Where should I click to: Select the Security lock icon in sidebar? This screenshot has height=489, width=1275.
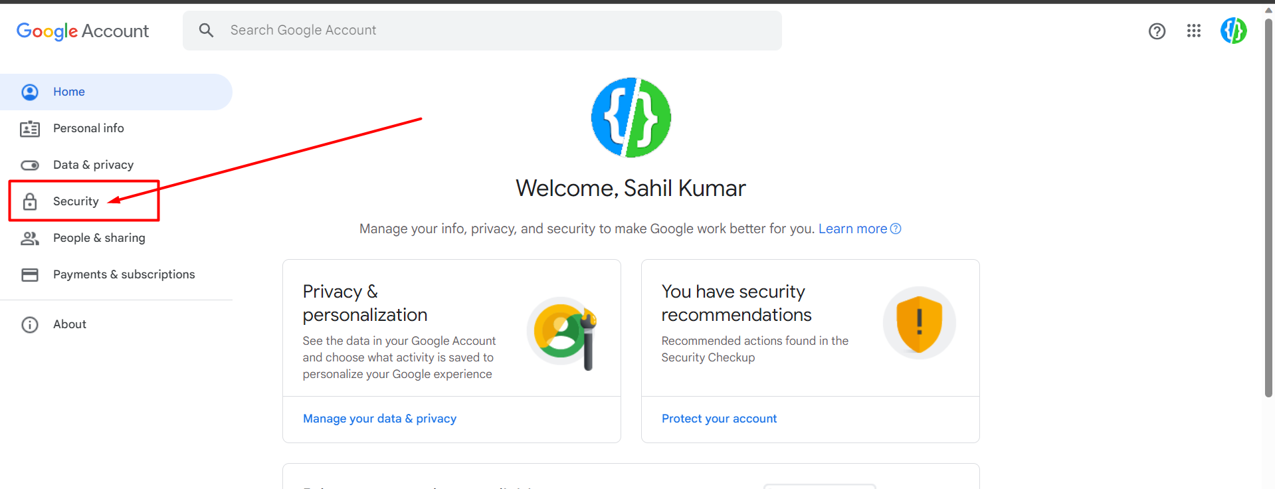(x=29, y=201)
